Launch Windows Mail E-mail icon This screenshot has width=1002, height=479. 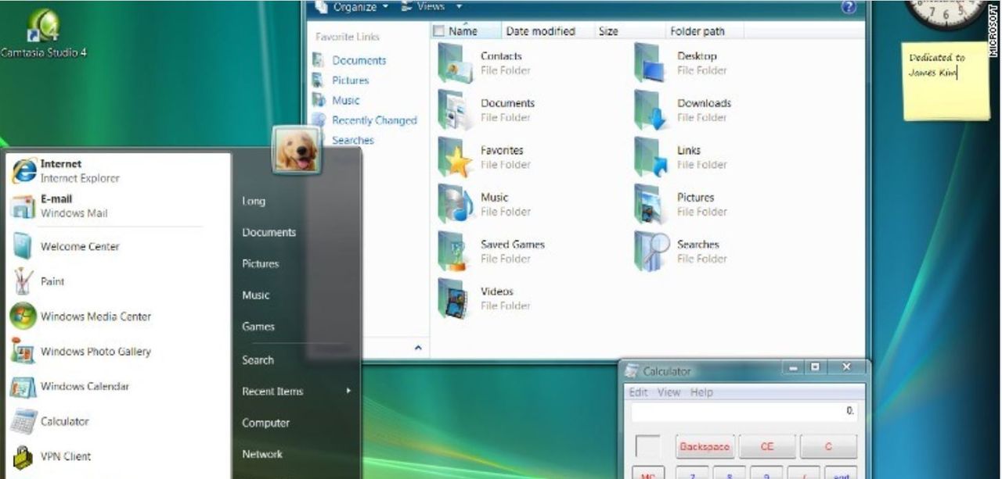(23, 206)
